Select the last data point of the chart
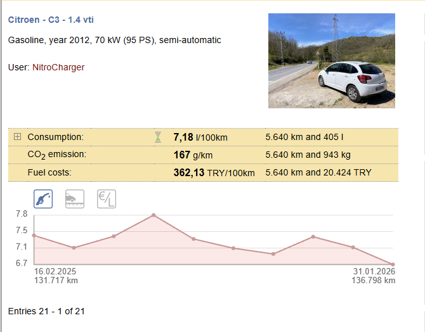Viewport: 425px width, 332px height. 393,264
